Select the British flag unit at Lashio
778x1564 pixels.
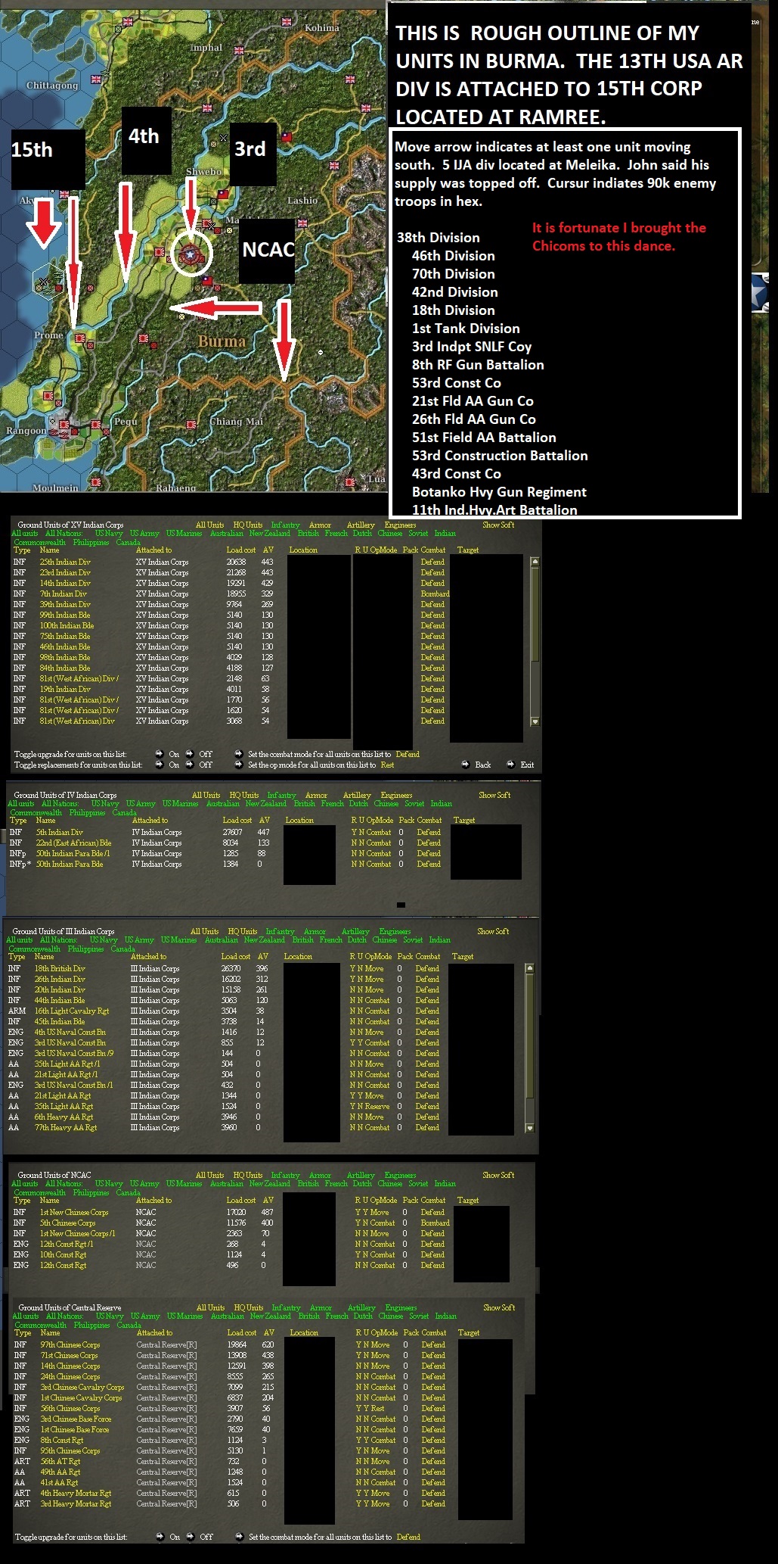click(304, 223)
